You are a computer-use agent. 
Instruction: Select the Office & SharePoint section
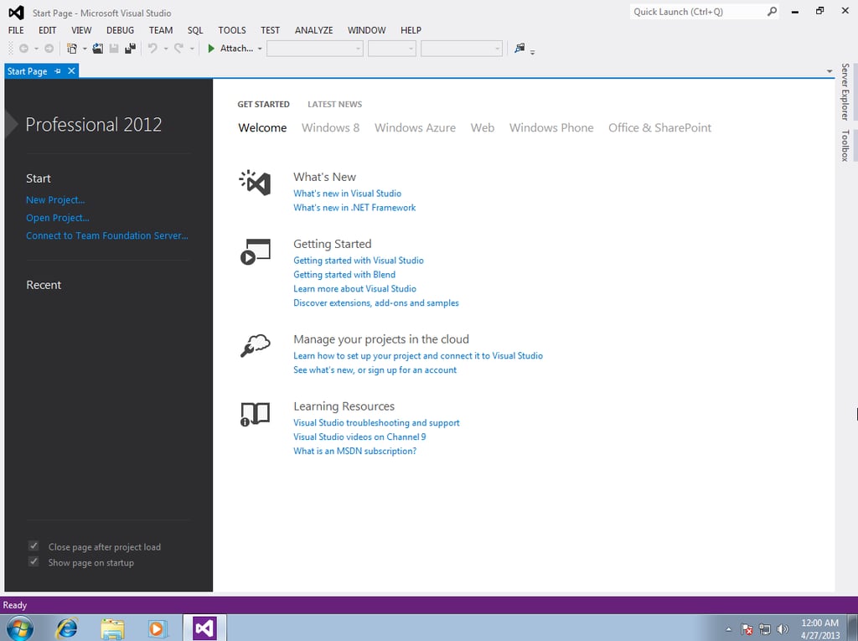tap(659, 127)
